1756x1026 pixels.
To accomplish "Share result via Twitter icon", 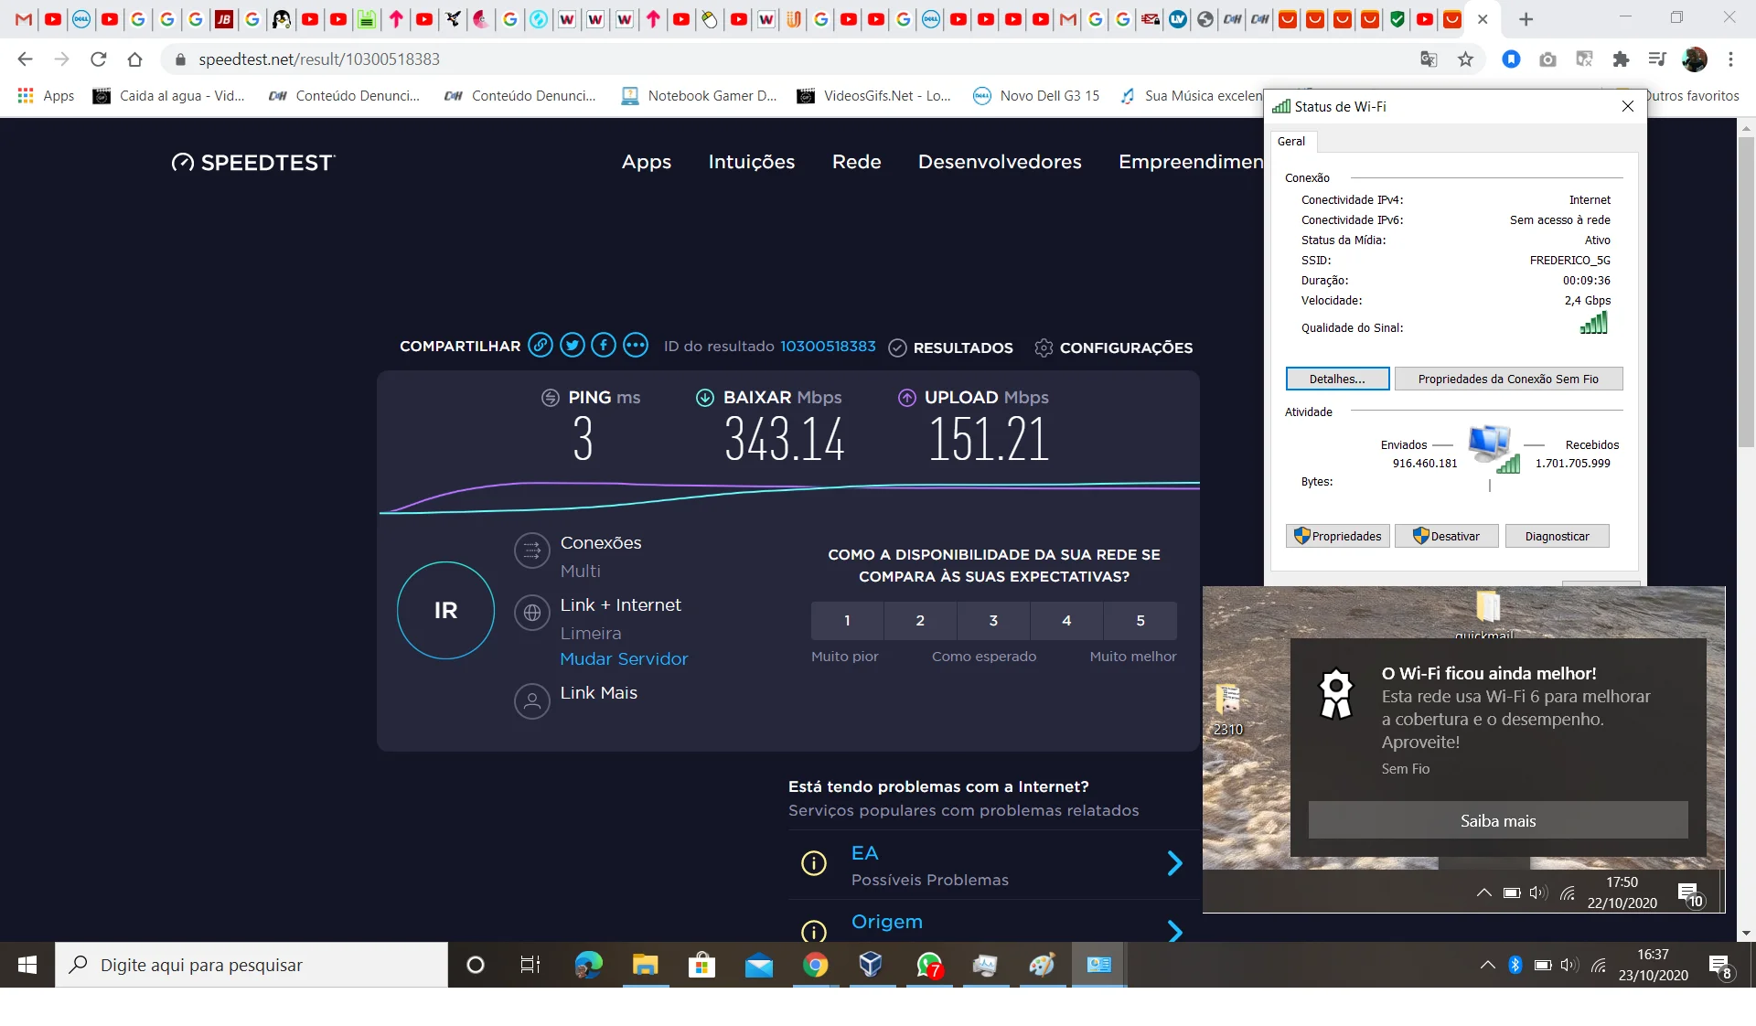I will (x=573, y=346).
